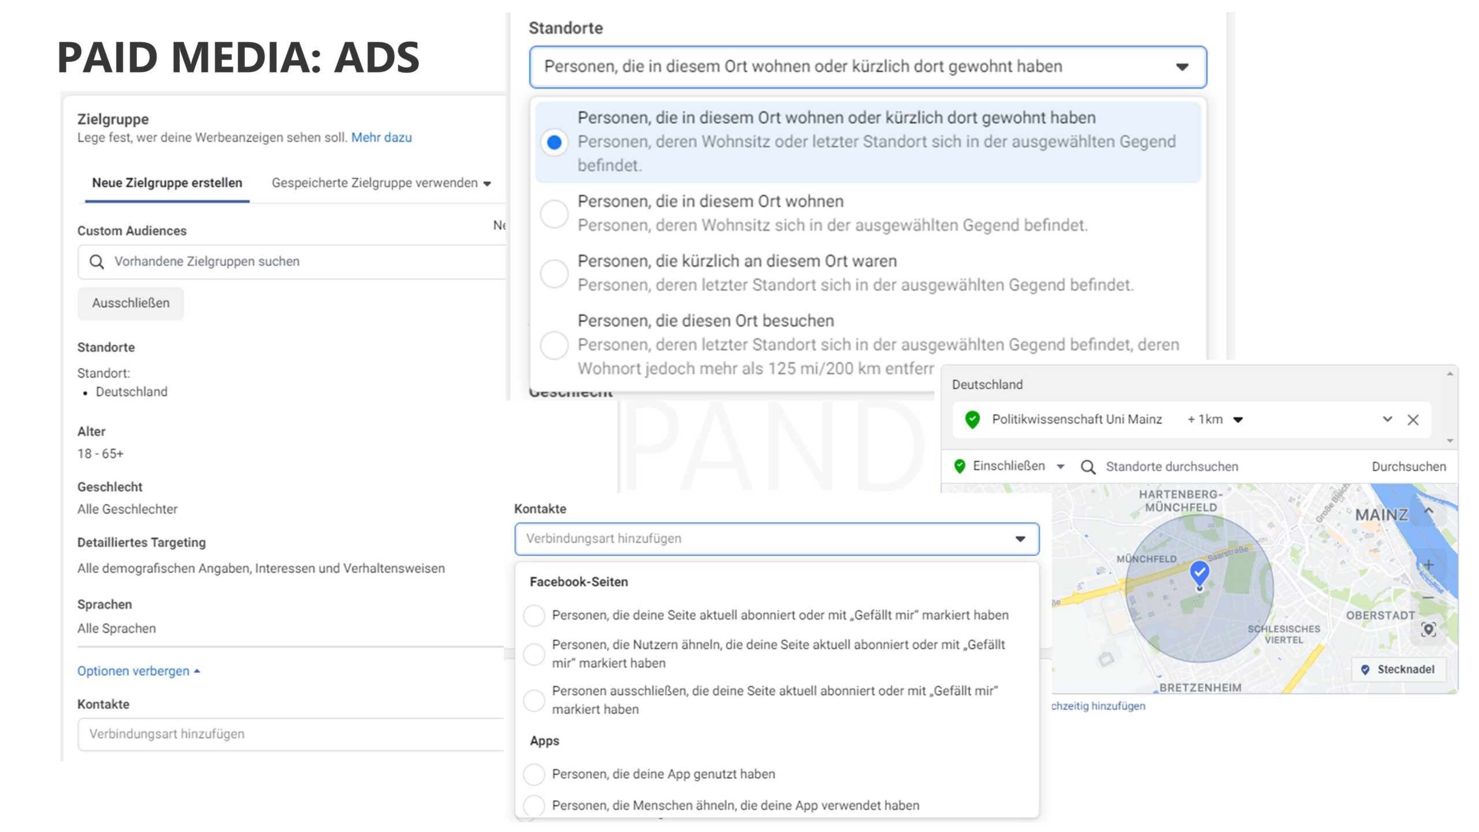The width and height of the screenshot is (1479, 832).
Task: Open the +1km radius dropdown
Action: coord(1214,419)
